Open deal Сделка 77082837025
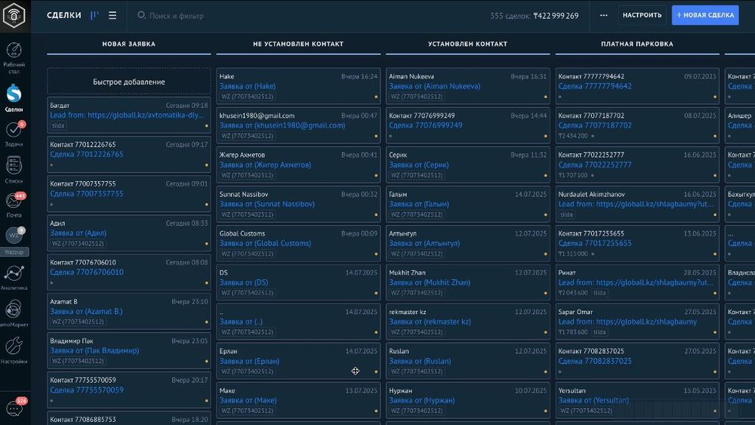 coord(595,361)
